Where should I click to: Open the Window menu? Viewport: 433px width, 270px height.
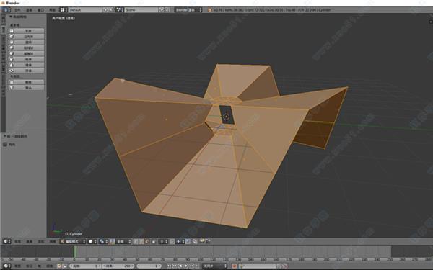40,9
